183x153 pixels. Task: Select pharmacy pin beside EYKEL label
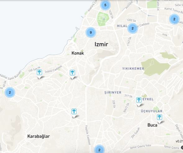(x=139, y=102)
